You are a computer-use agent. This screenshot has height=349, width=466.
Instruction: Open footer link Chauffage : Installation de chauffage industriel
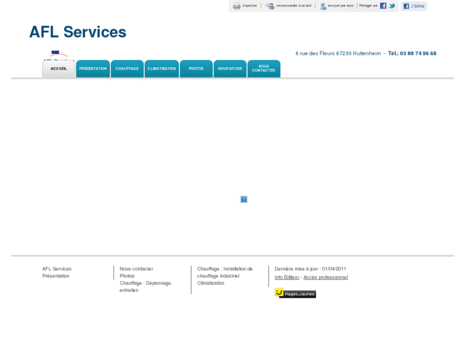click(225, 272)
